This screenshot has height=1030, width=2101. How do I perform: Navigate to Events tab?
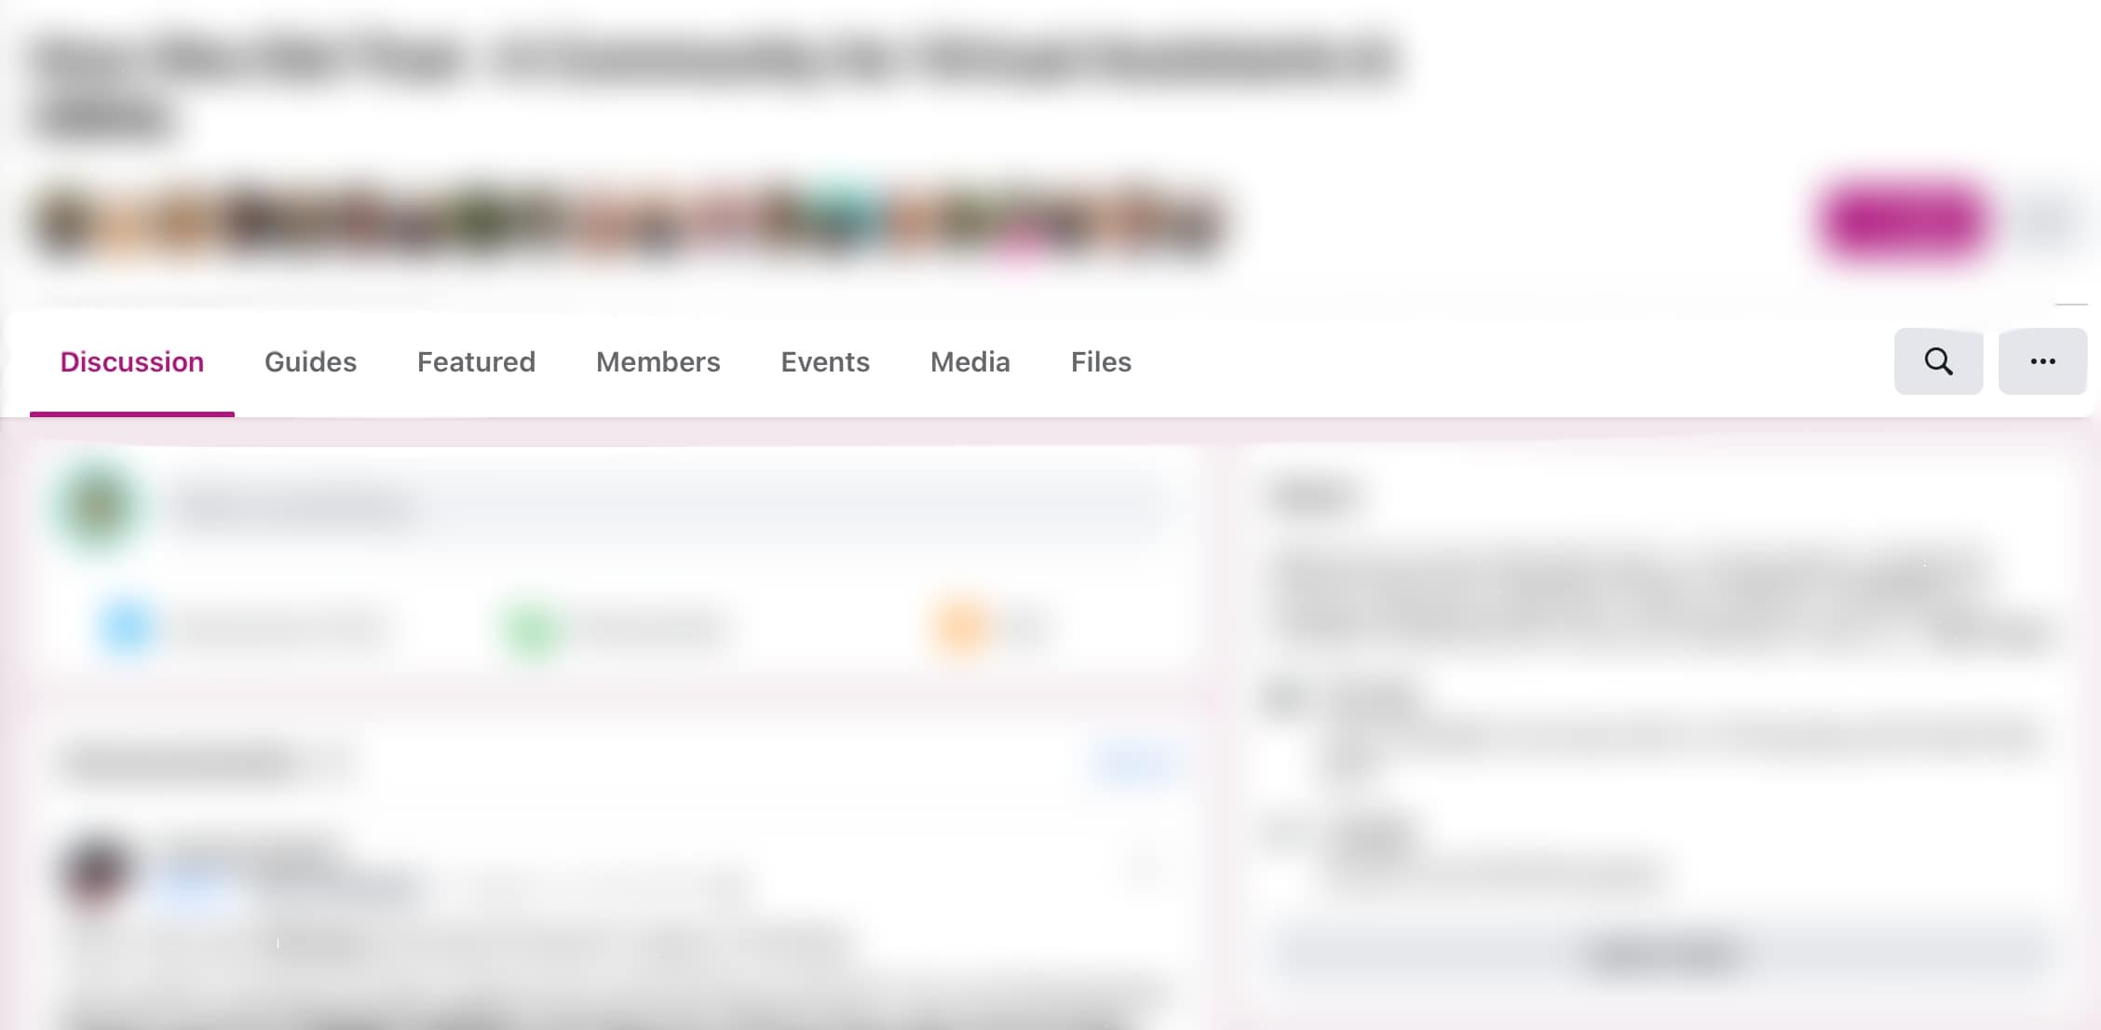[824, 361]
